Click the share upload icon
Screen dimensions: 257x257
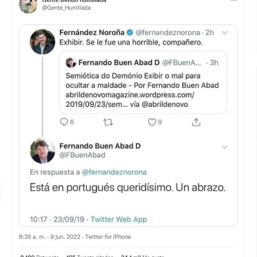click(x=196, y=122)
